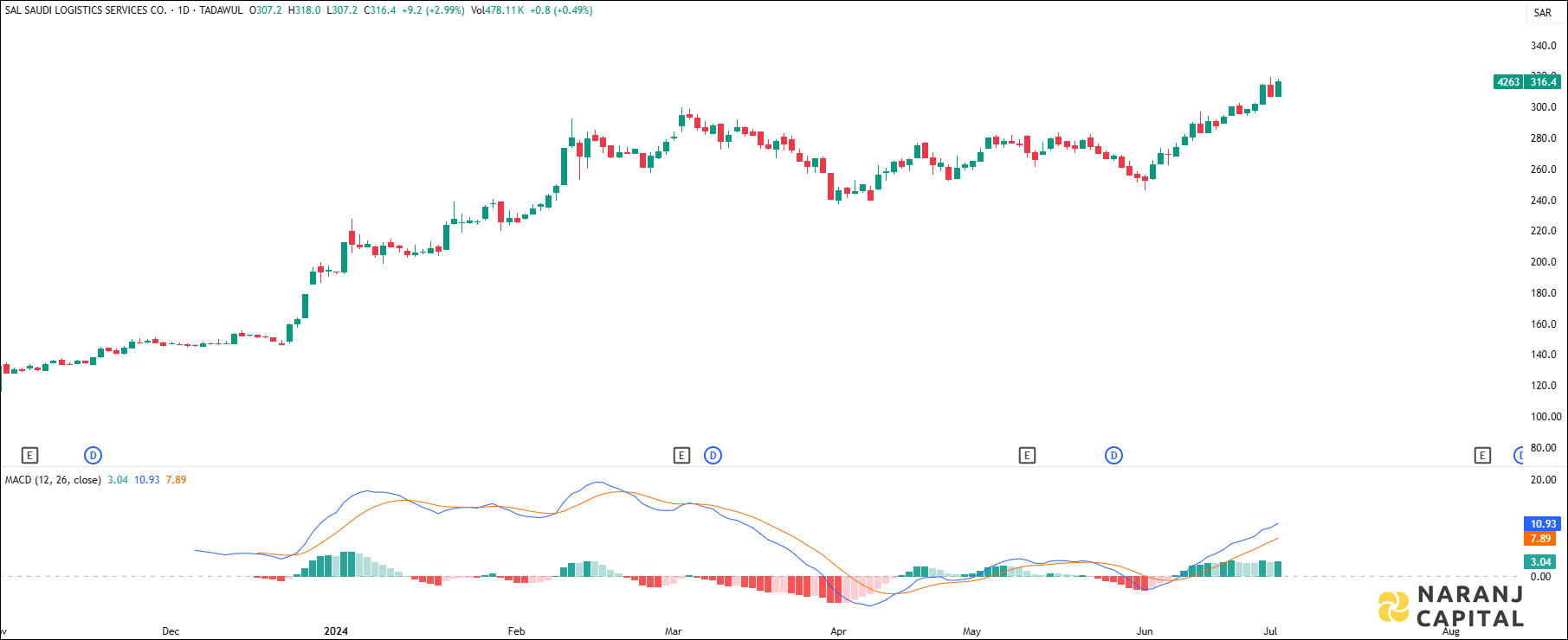Click the 180.0 price axis label
The width and height of the screenshot is (1568, 640).
(1543, 293)
